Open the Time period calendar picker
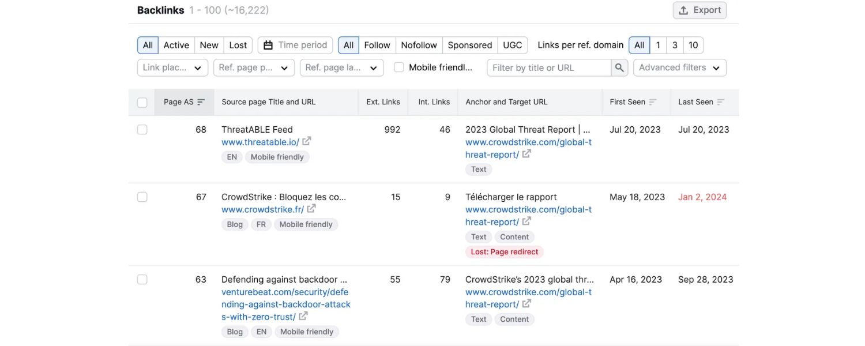865x346 pixels. pyautogui.click(x=295, y=44)
